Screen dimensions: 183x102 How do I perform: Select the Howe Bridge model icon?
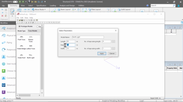coord(21,46)
